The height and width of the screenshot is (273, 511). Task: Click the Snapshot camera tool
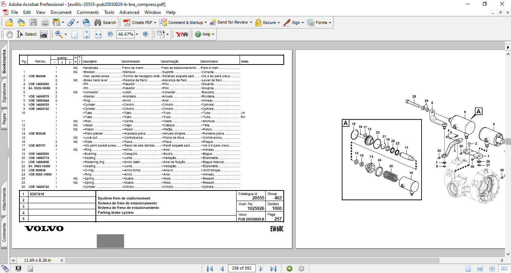pos(44,34)
